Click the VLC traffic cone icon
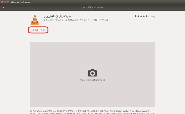Image resolution: width=185 pixels, height=114 pixels. [35, 20]
